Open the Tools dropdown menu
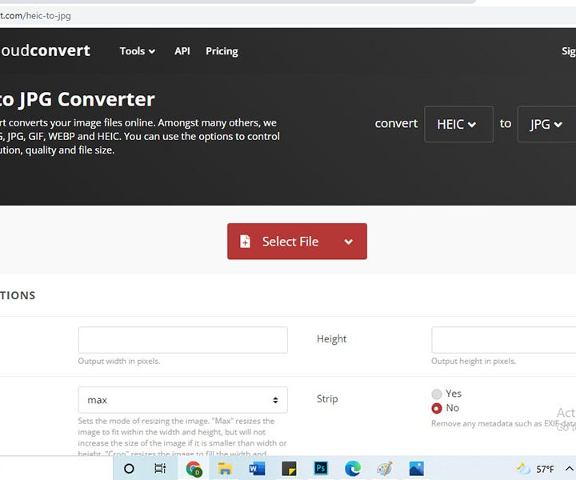Image resolution: width=576 pixels, height=480 pixels. click(x=137, y=51)
